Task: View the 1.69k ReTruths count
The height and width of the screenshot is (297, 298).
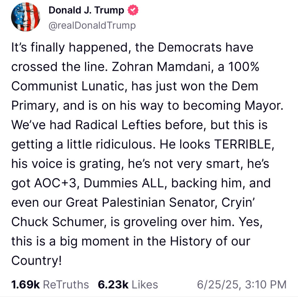Action: (x=25, y=285)
